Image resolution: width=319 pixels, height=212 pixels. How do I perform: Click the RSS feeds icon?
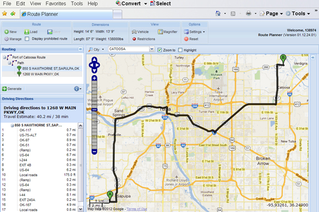point(233,14)
